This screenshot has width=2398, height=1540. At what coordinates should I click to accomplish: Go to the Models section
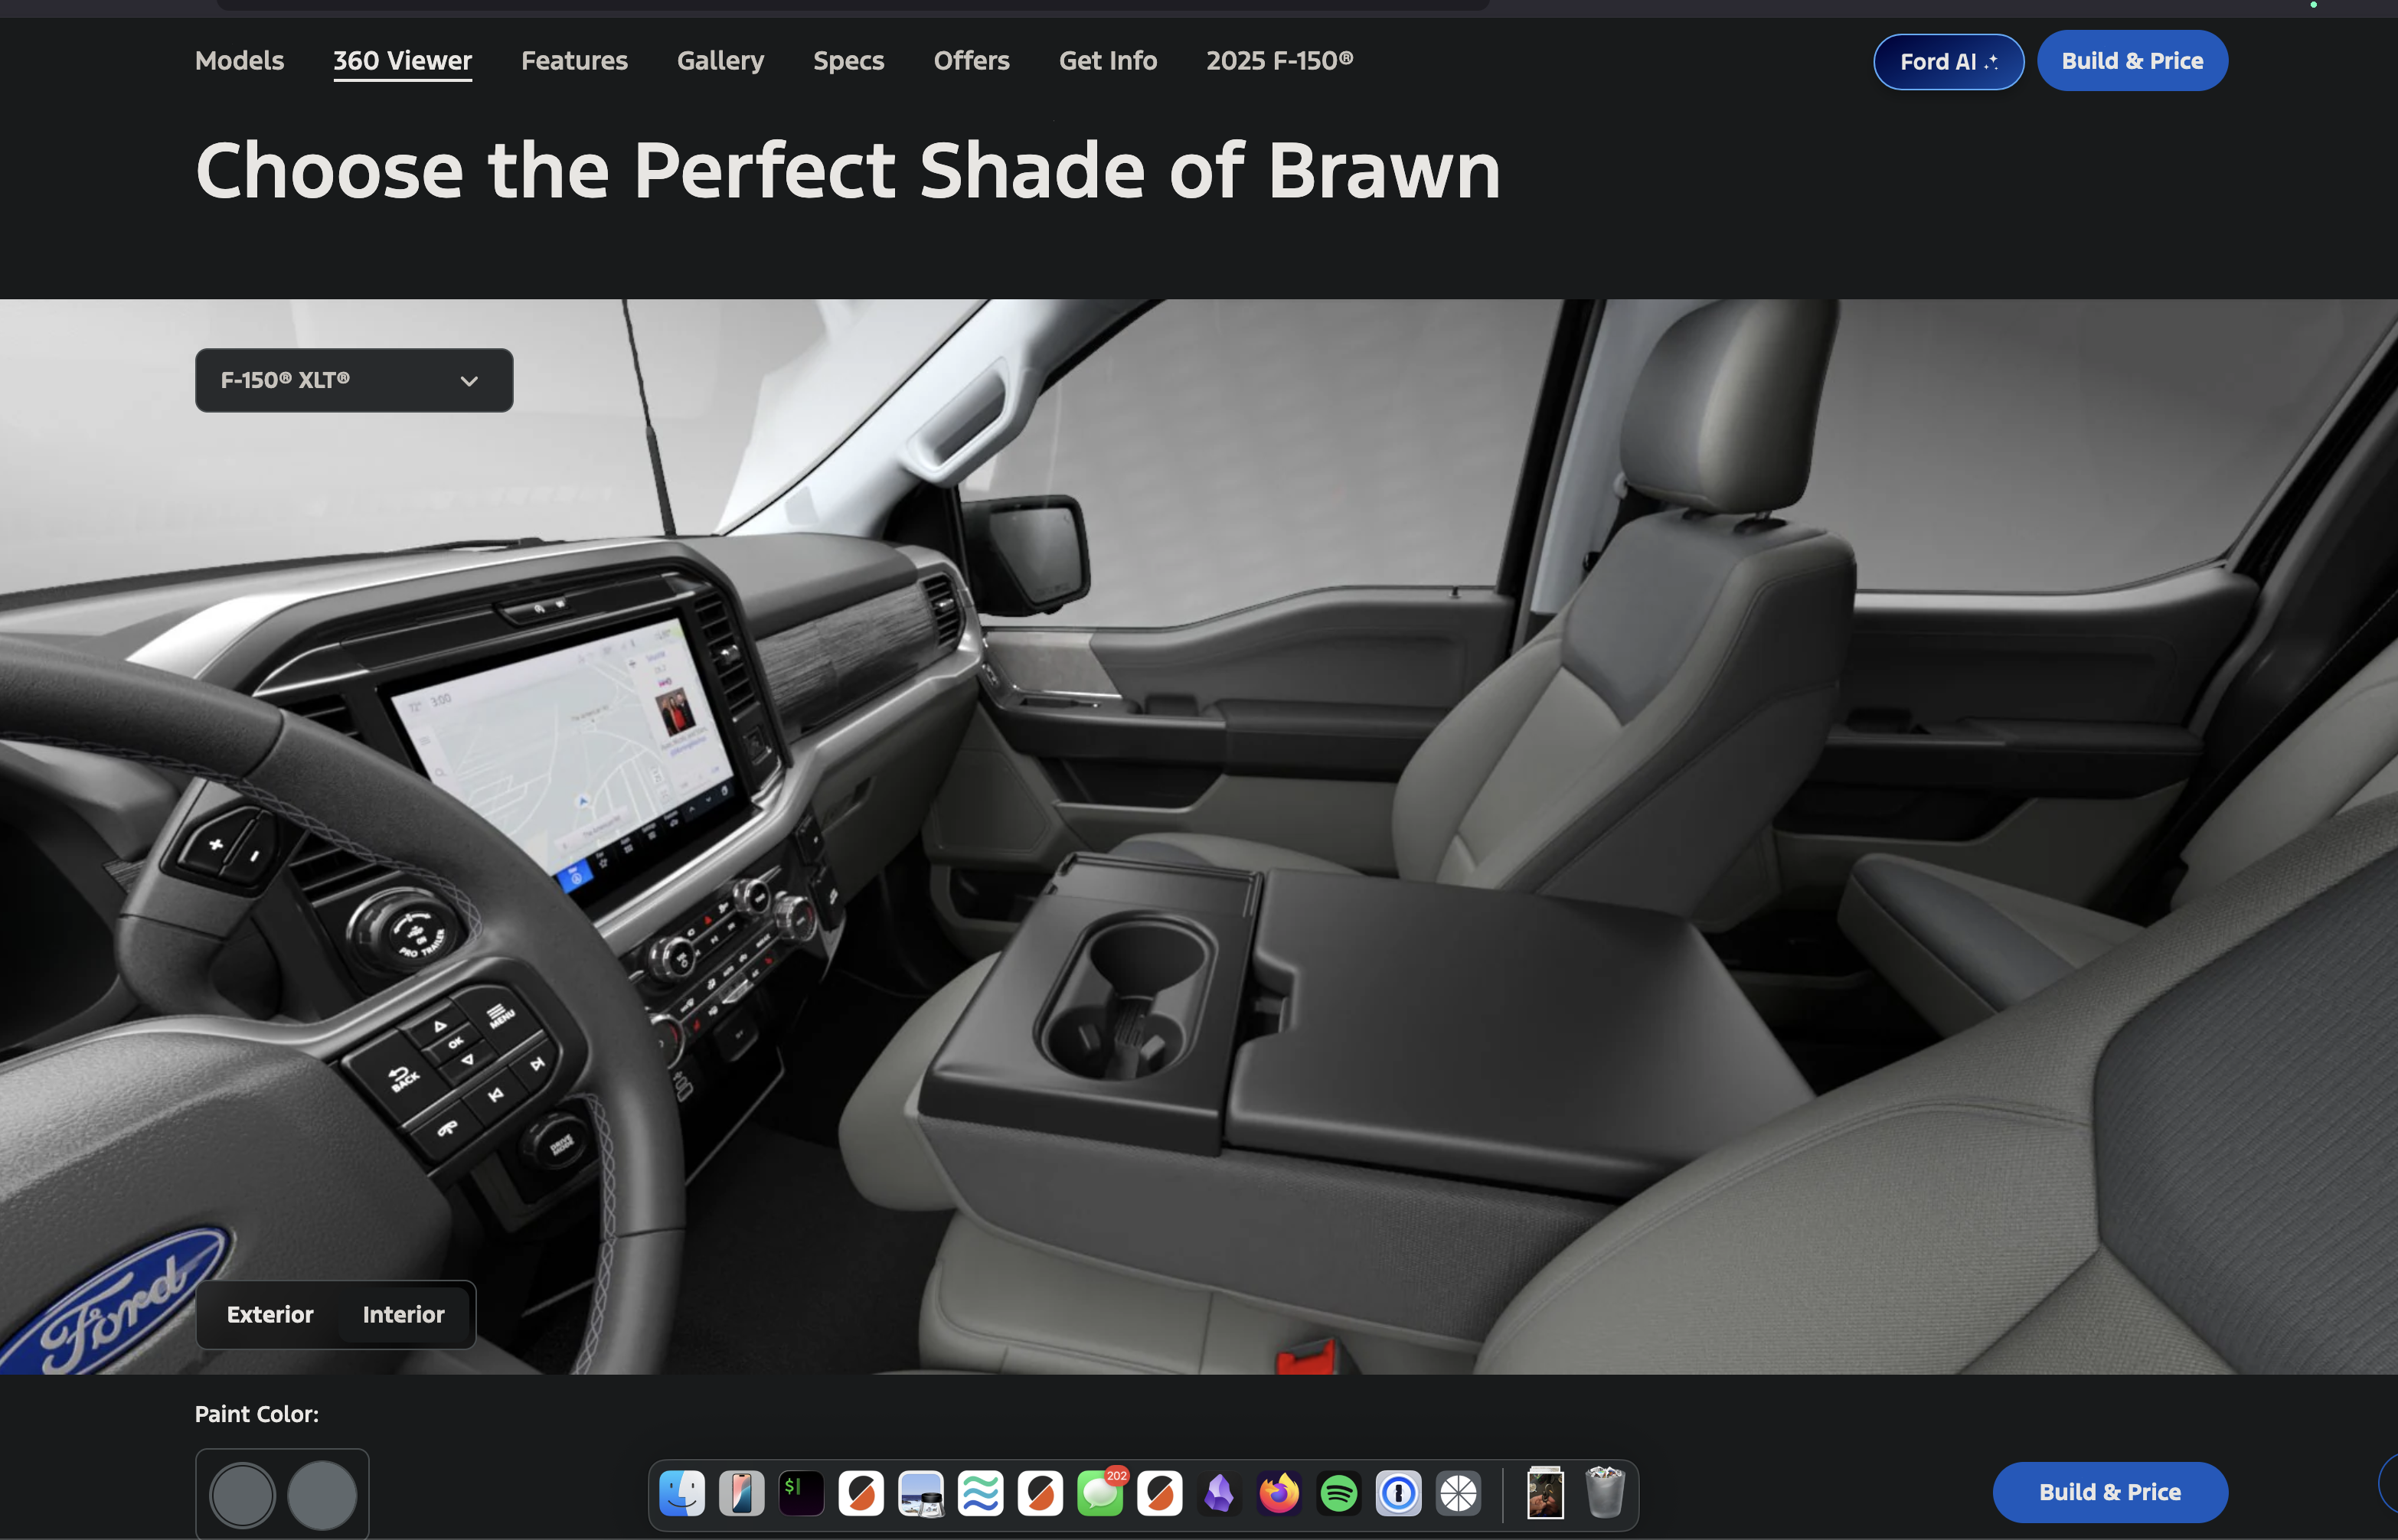coord(240,61)
